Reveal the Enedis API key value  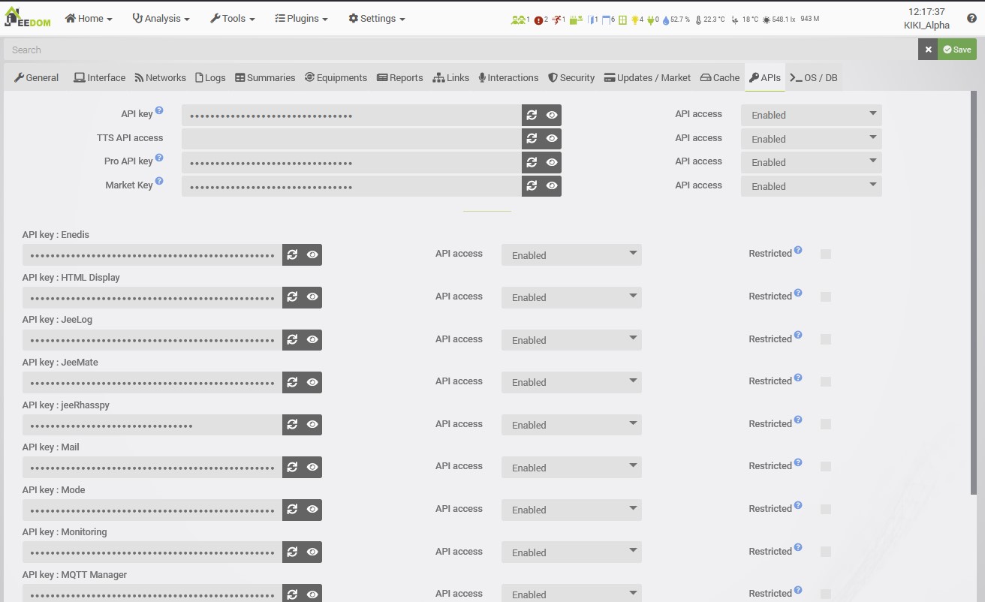[x=312, y=255]
